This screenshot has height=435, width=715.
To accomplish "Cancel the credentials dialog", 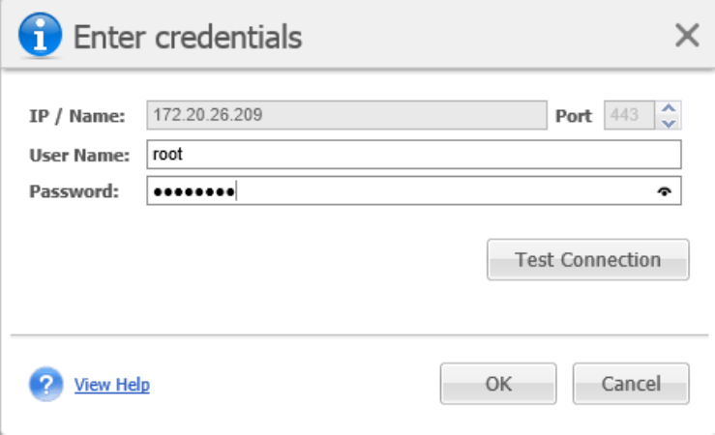I will pos(631,384).
